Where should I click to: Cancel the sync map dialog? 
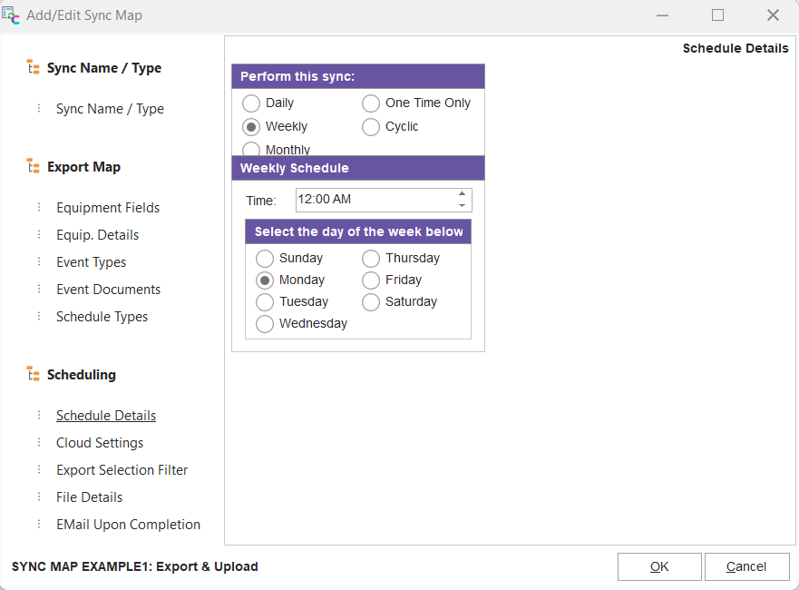pos(746,566)
